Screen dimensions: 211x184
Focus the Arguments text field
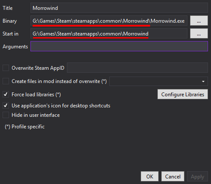click(119, 46)
